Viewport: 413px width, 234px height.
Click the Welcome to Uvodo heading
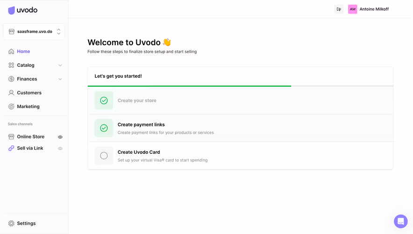coord(129,42)
